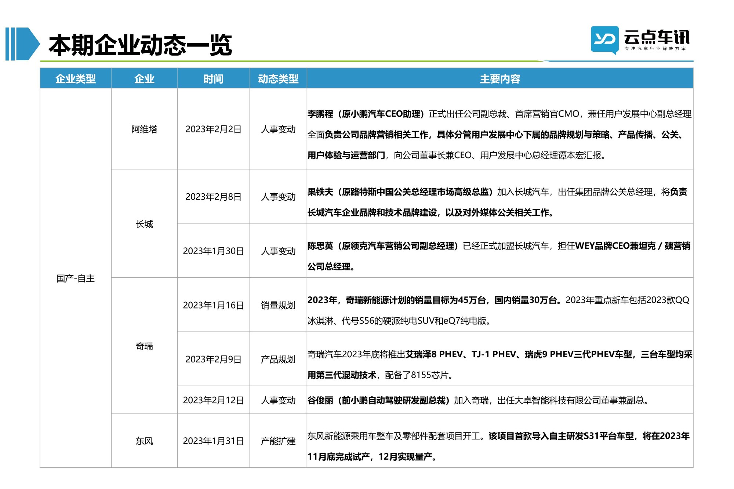The width and height of the screenshot is (734, 489).
Task: Select the 国产-自主 category cell
Action: coord(75,278)
